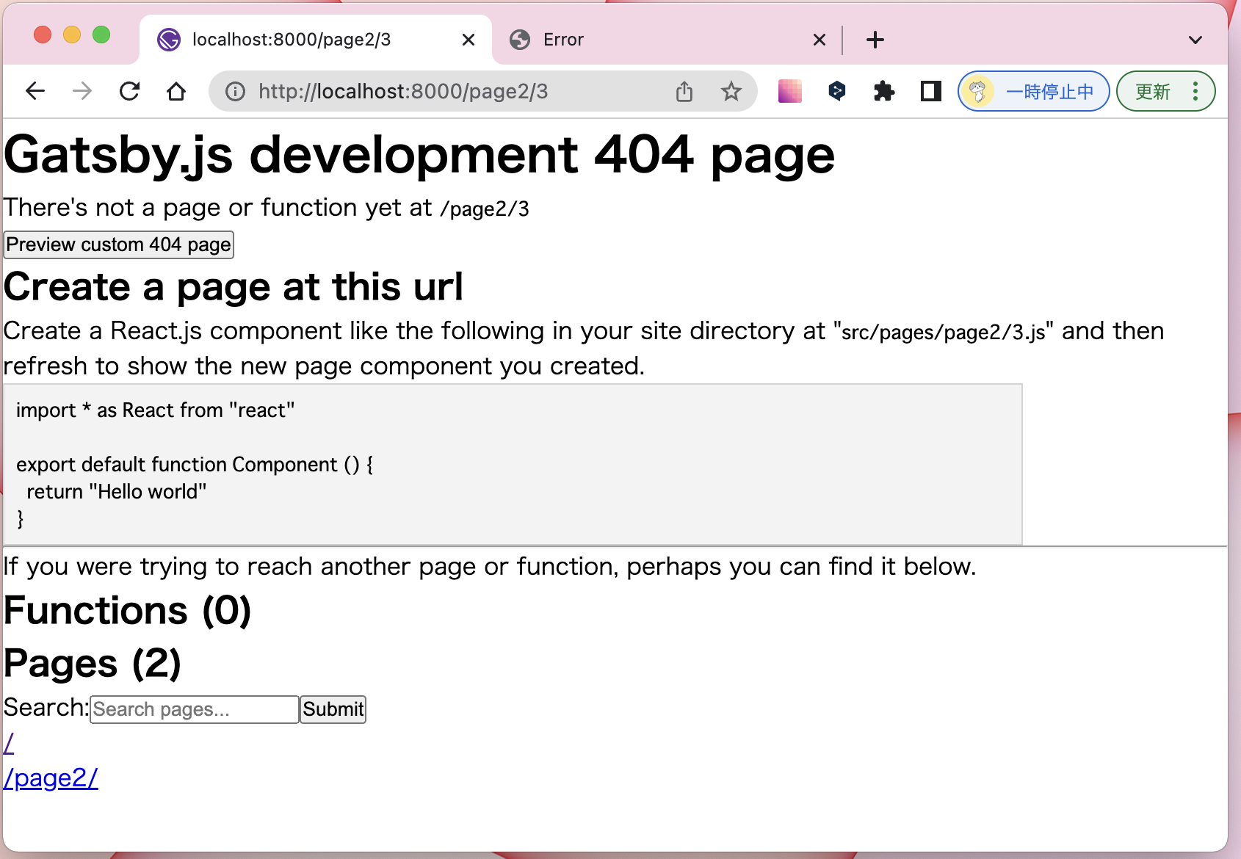Launch the pink gradient extension
1241x859 pixels.
coord(789,91)
